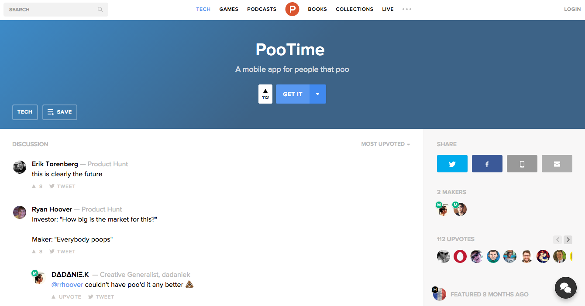Click the search magnifier icon
The image size is (585, 306).
point(100,10)
